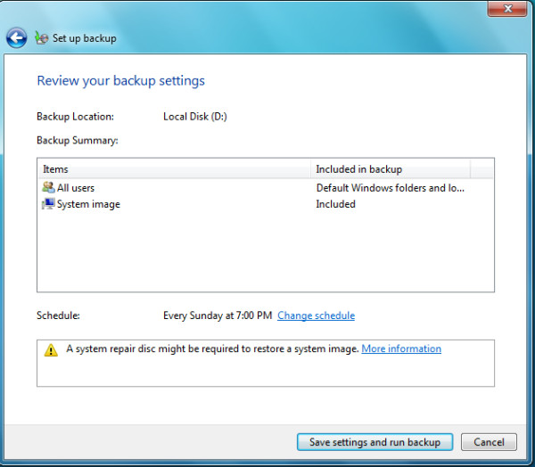Close the Set up backup window
This screenshot has height=467, width=535.
coord(507,9)
